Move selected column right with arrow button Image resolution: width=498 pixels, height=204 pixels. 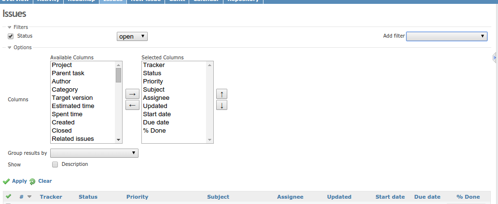click(x=132, y=94)
